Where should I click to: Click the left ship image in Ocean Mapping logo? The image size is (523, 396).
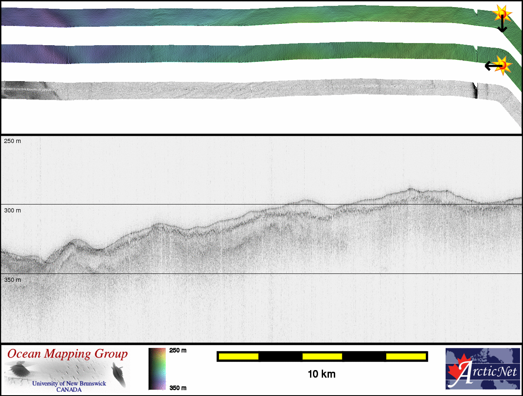[x=17, y=370]
